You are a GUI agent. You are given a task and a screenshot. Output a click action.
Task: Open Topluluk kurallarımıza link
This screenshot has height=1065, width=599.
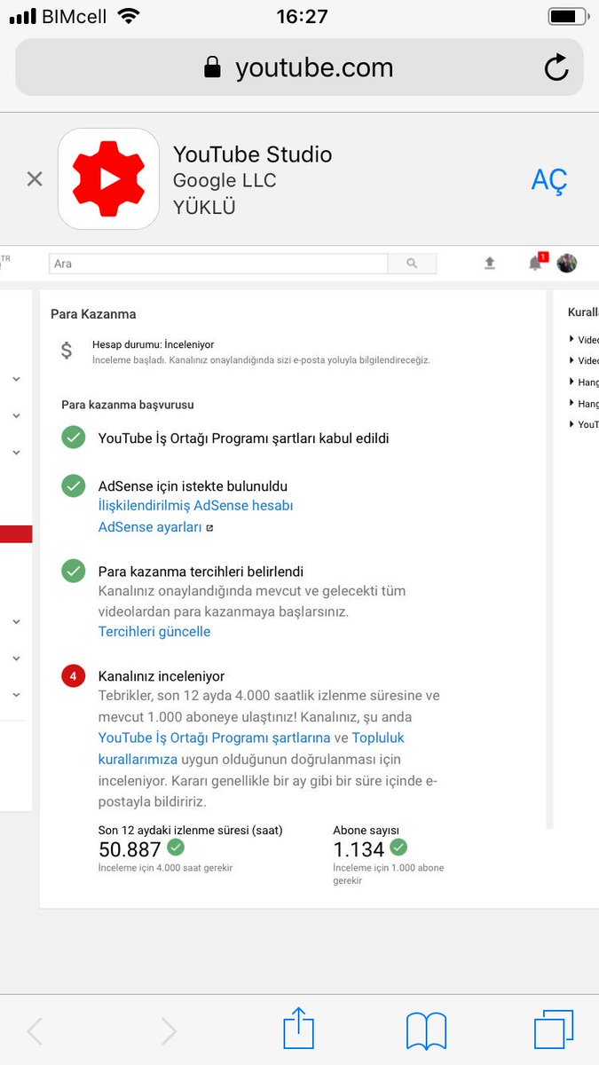tap(252, 748)
